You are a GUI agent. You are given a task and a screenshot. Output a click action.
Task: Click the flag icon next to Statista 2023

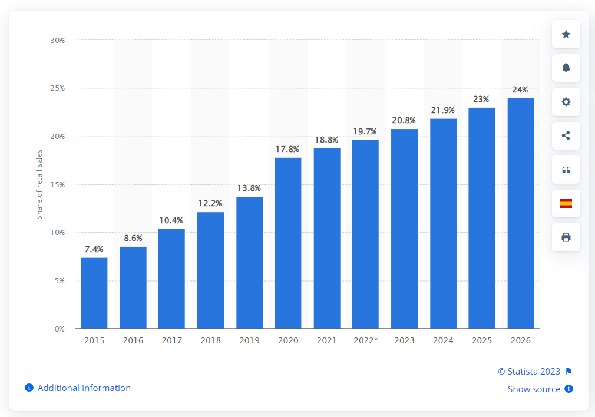pos(568,371)
